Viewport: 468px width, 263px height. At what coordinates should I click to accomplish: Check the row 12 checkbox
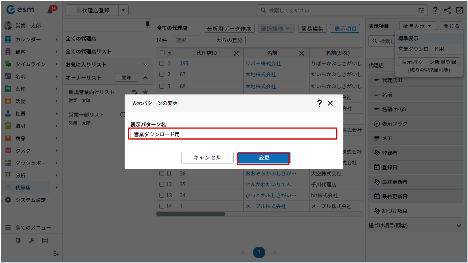tap(162, 185)
